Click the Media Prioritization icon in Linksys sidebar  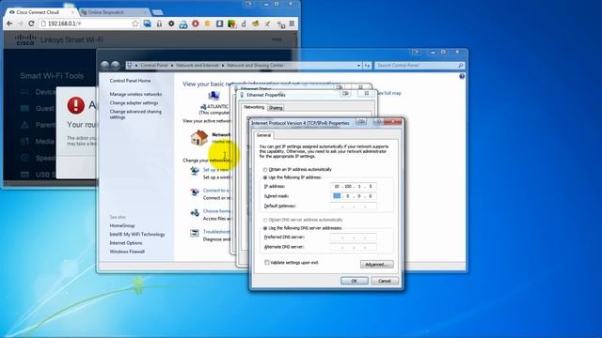(25, 142)
